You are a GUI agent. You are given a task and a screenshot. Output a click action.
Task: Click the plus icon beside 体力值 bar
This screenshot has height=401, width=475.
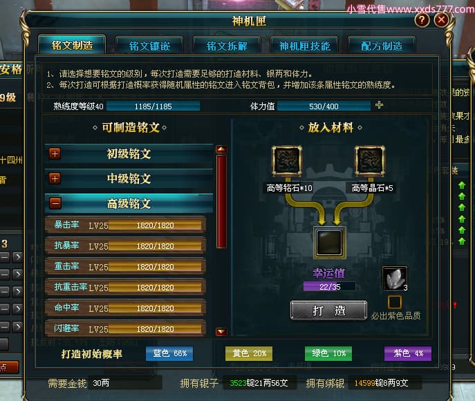(x=379, y=105)
